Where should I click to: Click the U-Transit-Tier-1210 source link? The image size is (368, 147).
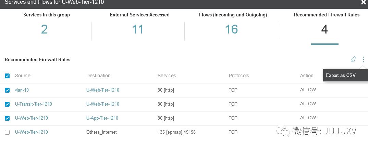point(34,104)
